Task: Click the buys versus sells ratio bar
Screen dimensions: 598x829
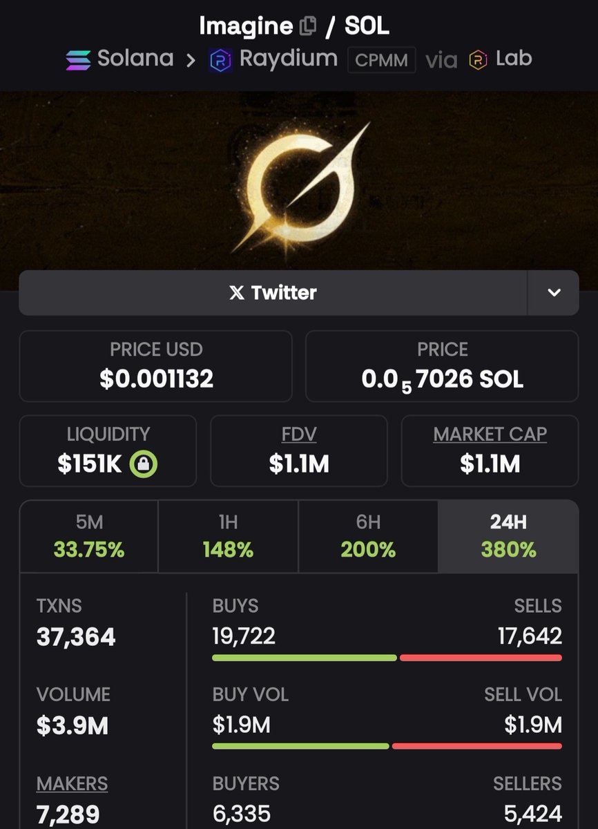Action: [387, 658]
